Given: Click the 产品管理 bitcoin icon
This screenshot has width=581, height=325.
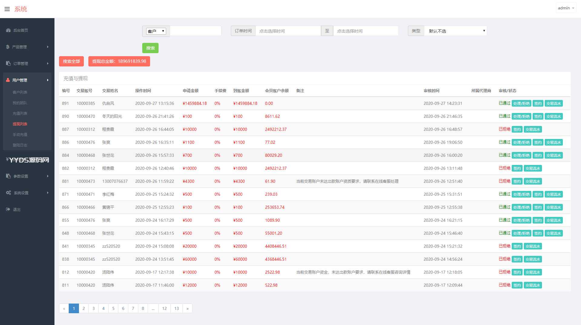Looking at the screenshot, I should click(x=8, y=47).
